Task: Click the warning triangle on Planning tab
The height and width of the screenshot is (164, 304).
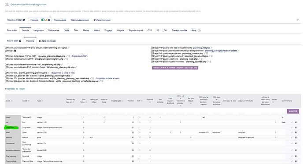Action: tap(47, 20)
